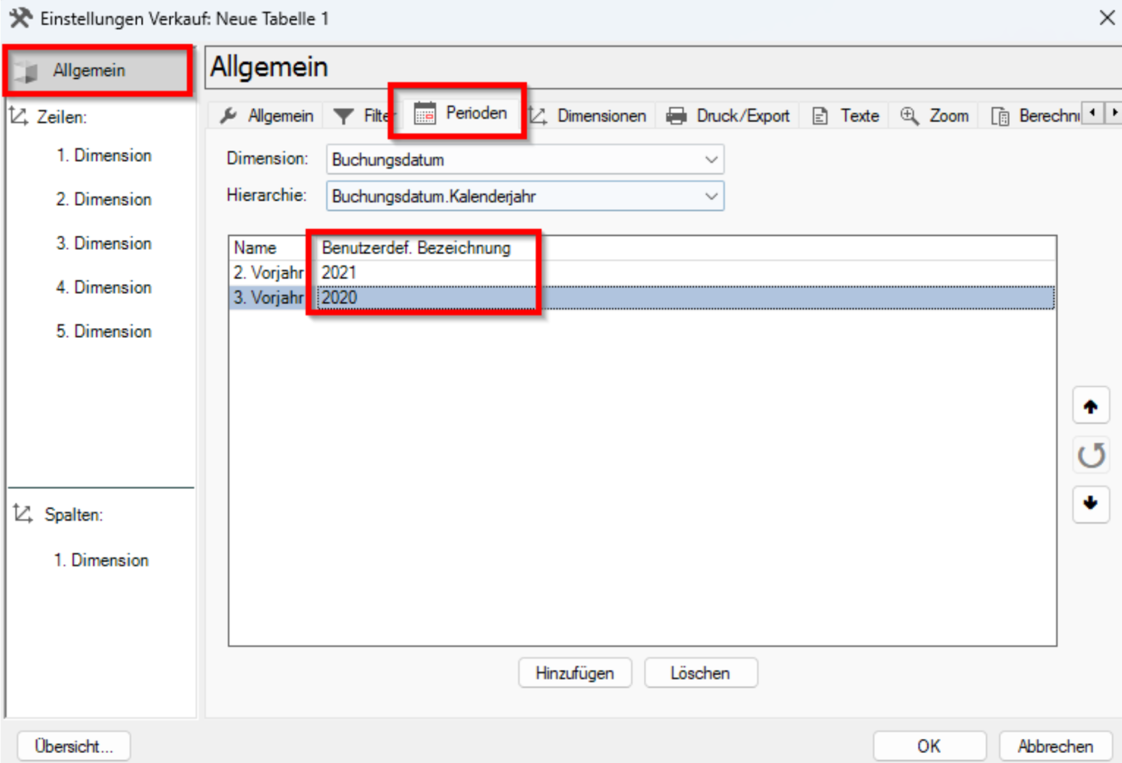Switch to the Dimensionen tab
Screen dimensions: 1122x763
coord(588,116)
